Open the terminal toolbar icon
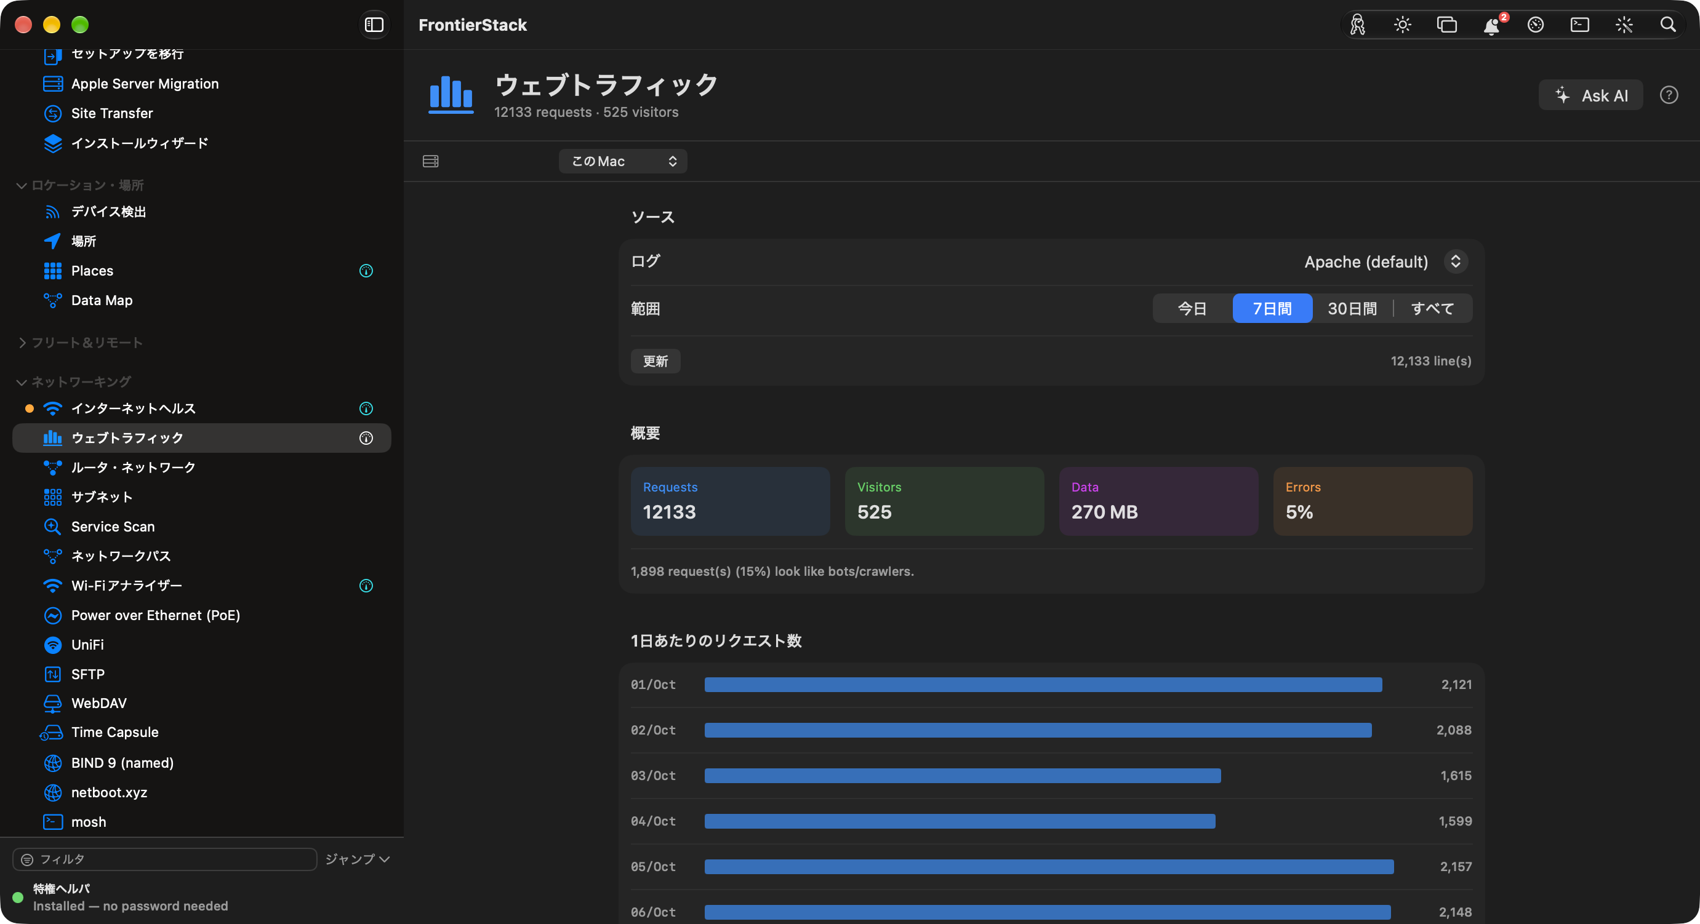Viewport: 1700px width, 924px height. (1580, 25)
